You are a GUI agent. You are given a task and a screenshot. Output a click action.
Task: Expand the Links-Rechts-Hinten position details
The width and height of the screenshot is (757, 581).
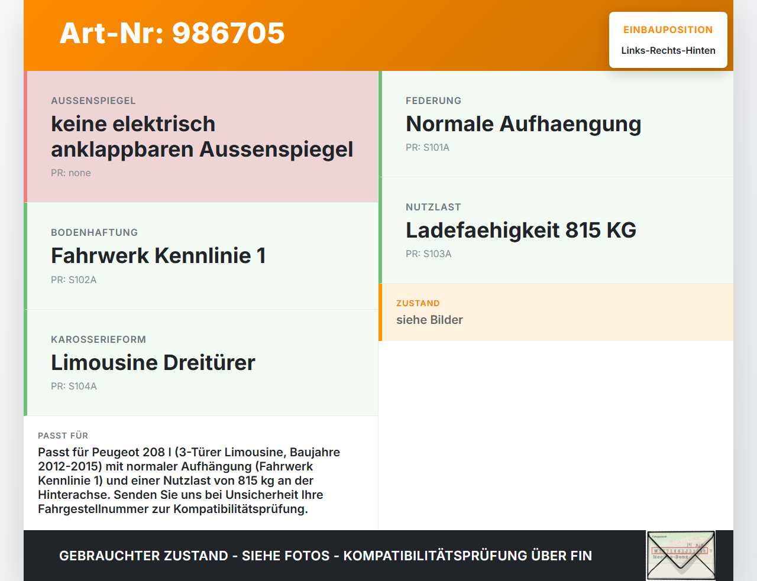click(668, 50)
